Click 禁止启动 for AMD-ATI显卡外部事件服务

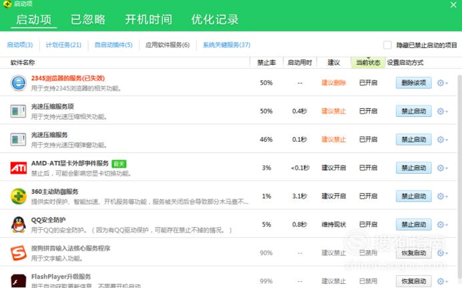(414, 168)
